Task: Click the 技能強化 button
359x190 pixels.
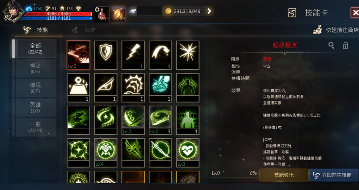Action: coord(284,175)
